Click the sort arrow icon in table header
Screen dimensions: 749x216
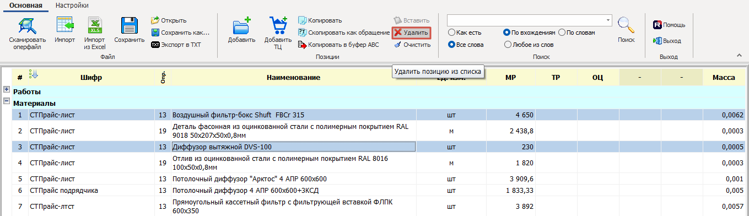(x=33, y=74)
